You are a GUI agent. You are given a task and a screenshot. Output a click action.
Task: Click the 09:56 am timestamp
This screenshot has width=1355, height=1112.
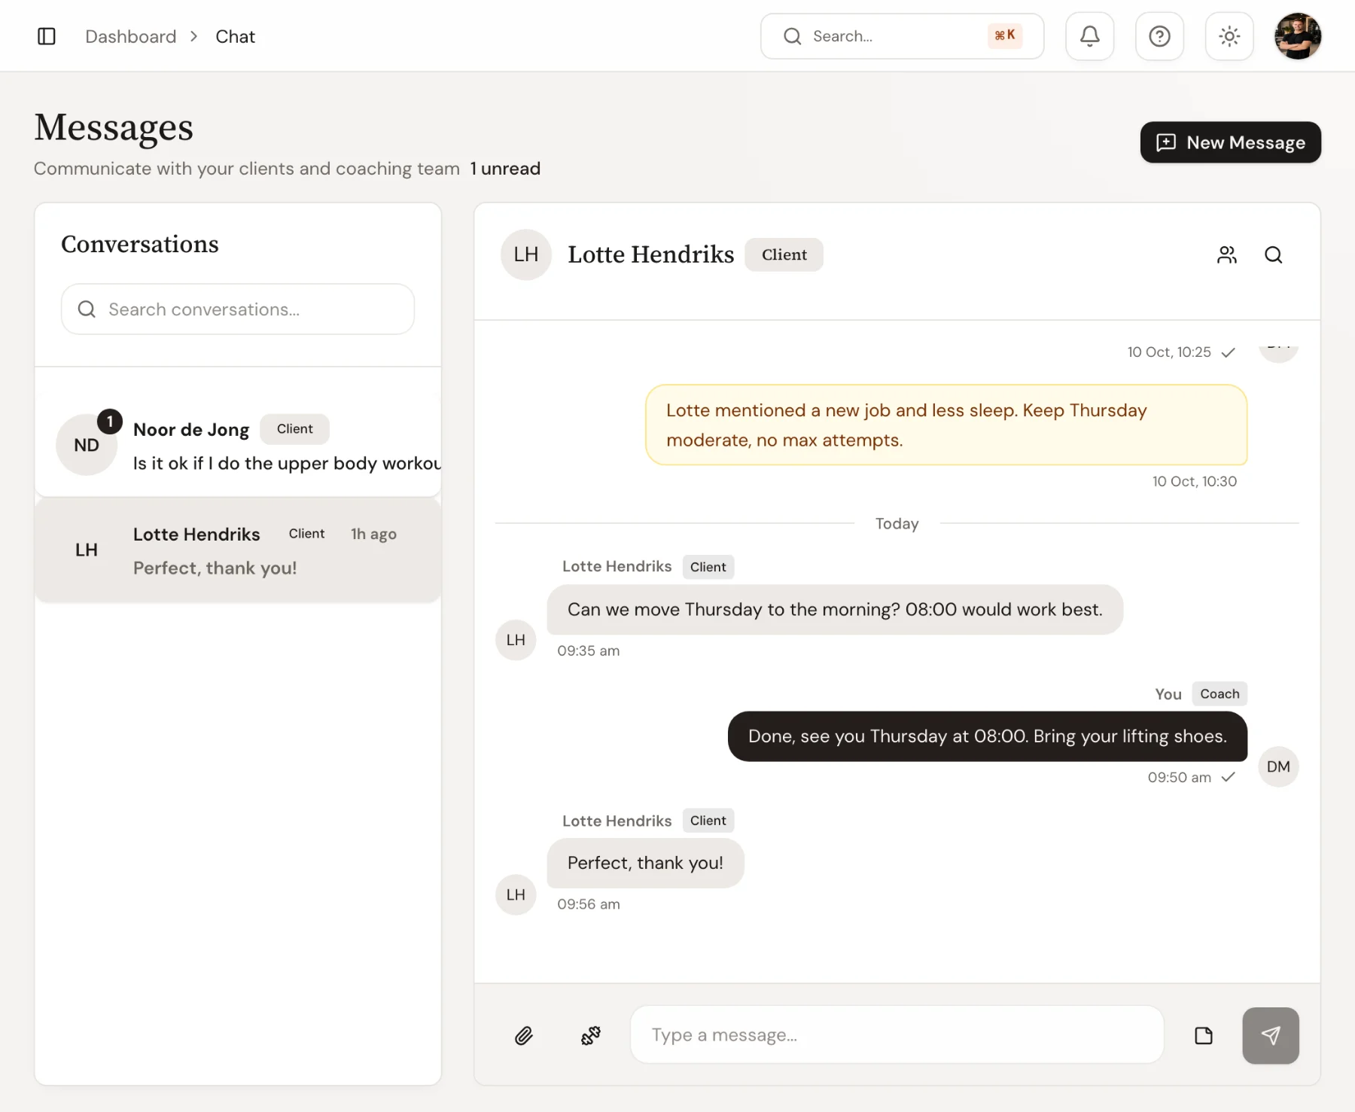pos(589,905)
